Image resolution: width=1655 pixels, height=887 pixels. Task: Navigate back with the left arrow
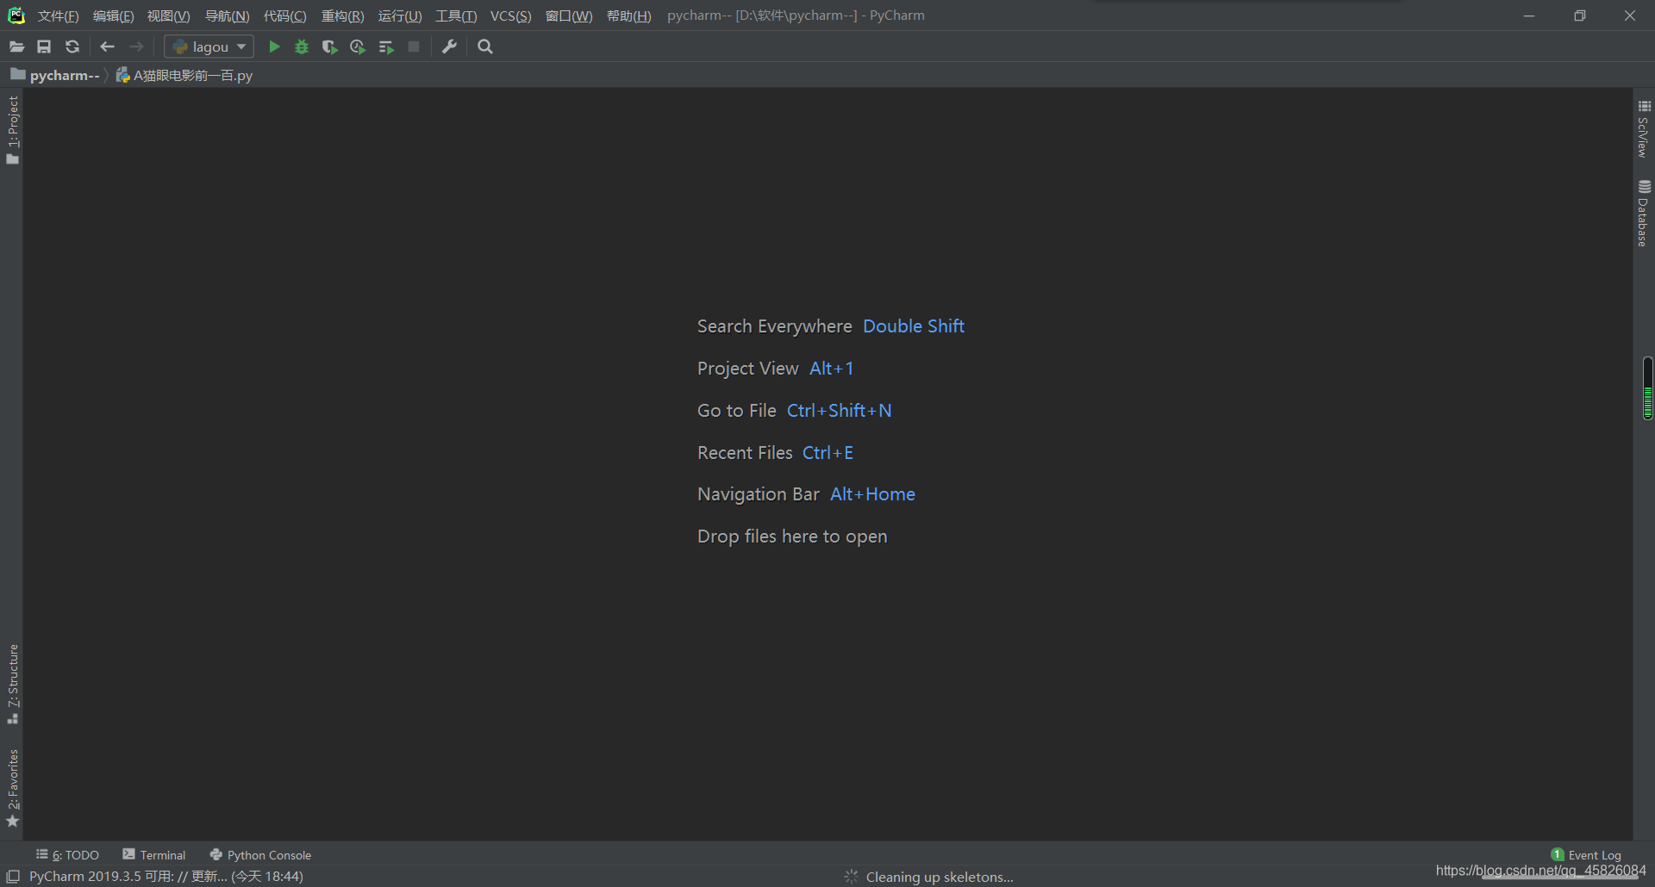pyautogui.click(x=108, y=47)
